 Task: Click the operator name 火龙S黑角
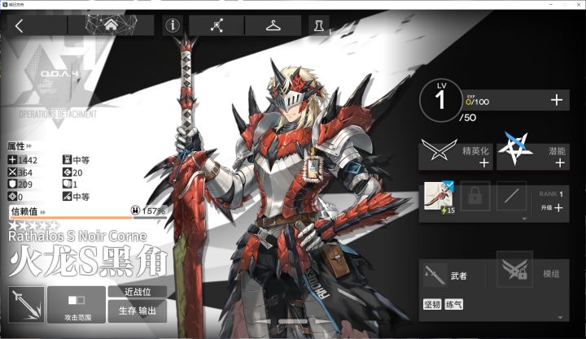87,262
